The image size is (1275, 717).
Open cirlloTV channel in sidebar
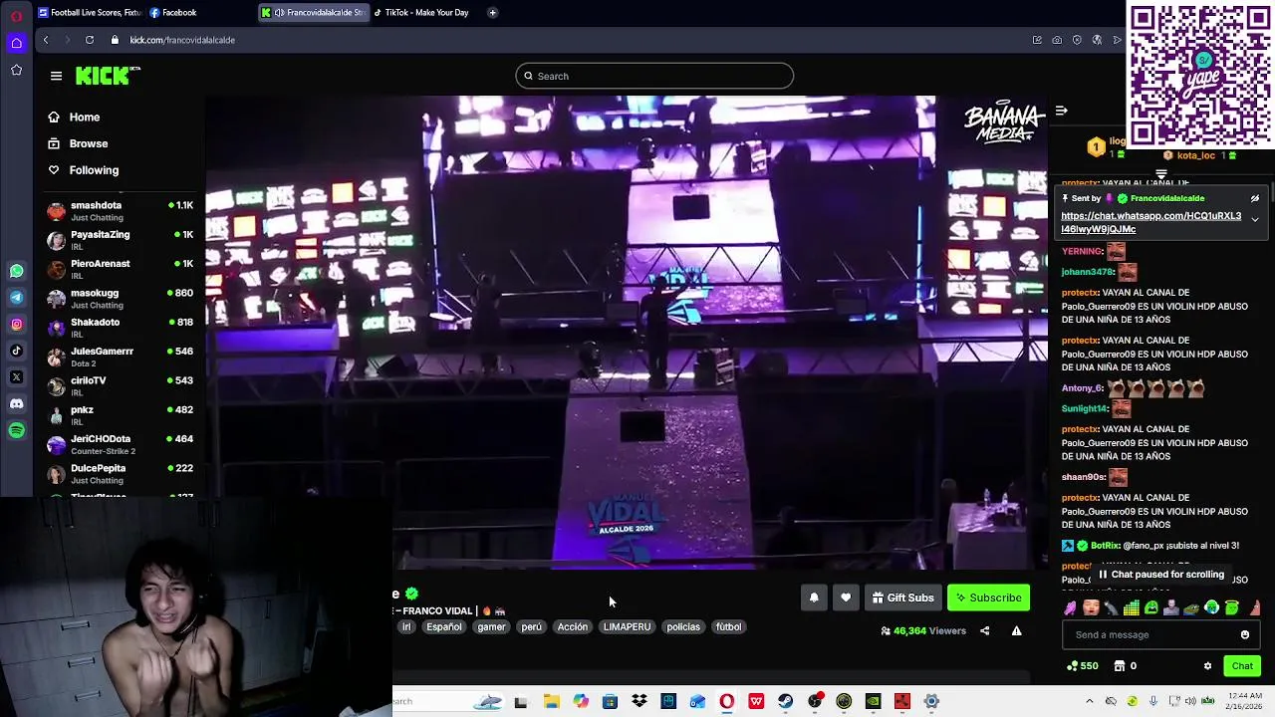click(x=121, y=385)
